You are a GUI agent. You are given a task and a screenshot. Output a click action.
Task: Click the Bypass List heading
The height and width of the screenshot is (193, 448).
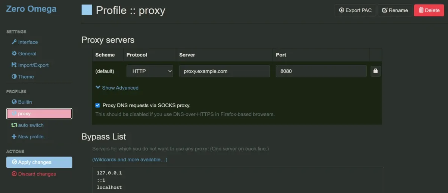[104, 136]
